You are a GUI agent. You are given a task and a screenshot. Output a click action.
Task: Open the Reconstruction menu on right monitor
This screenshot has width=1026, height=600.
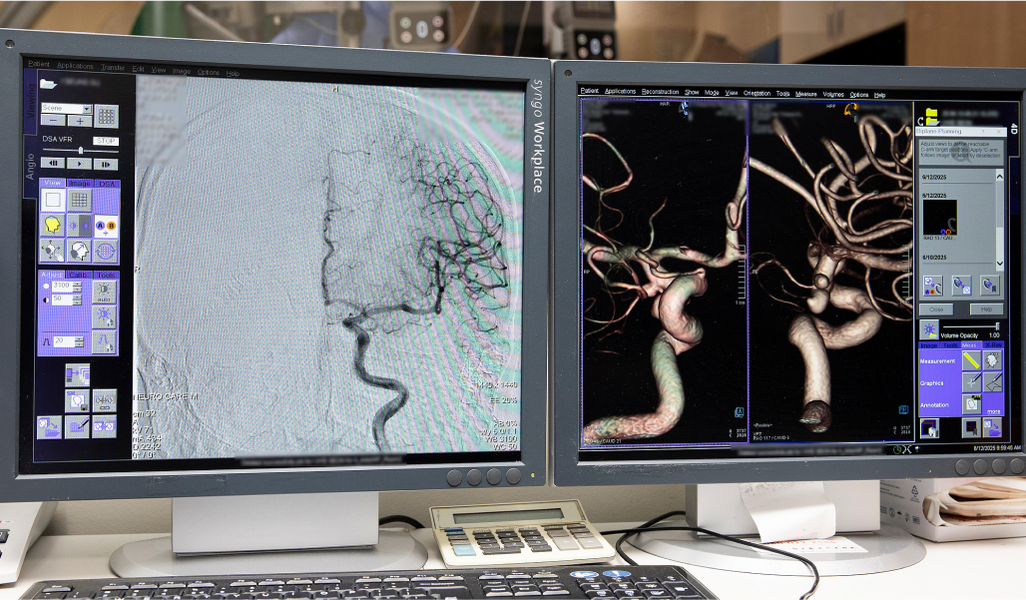click(661, 92)
